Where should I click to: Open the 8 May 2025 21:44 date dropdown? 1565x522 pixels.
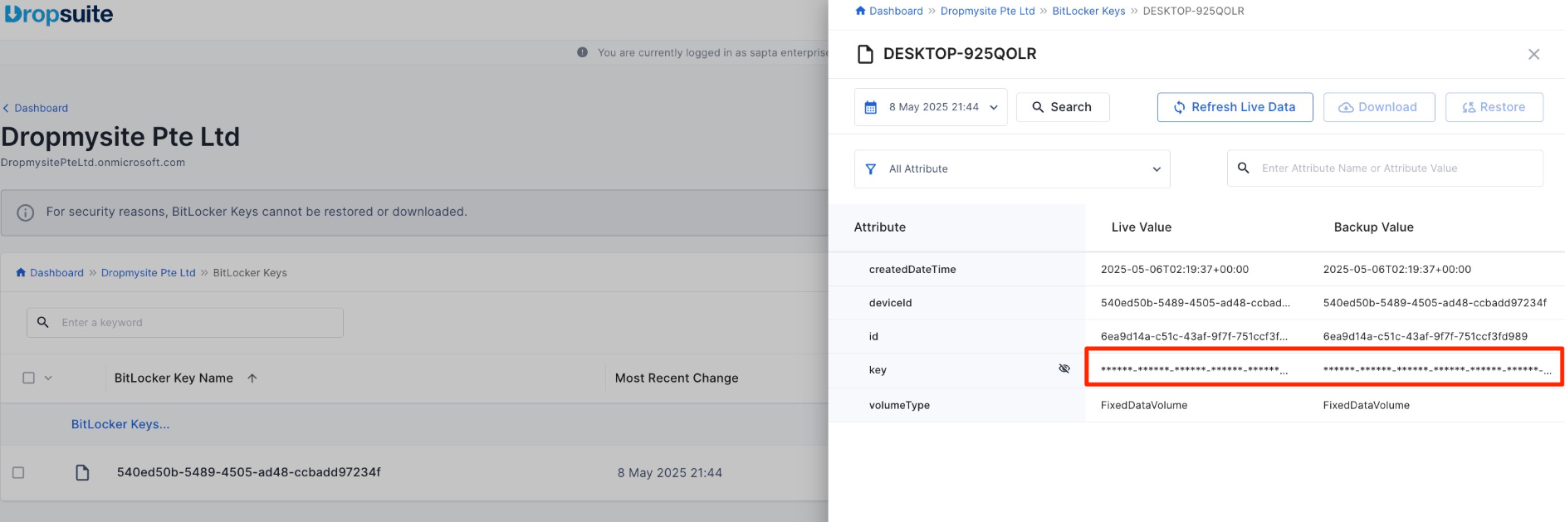[931, 107]
